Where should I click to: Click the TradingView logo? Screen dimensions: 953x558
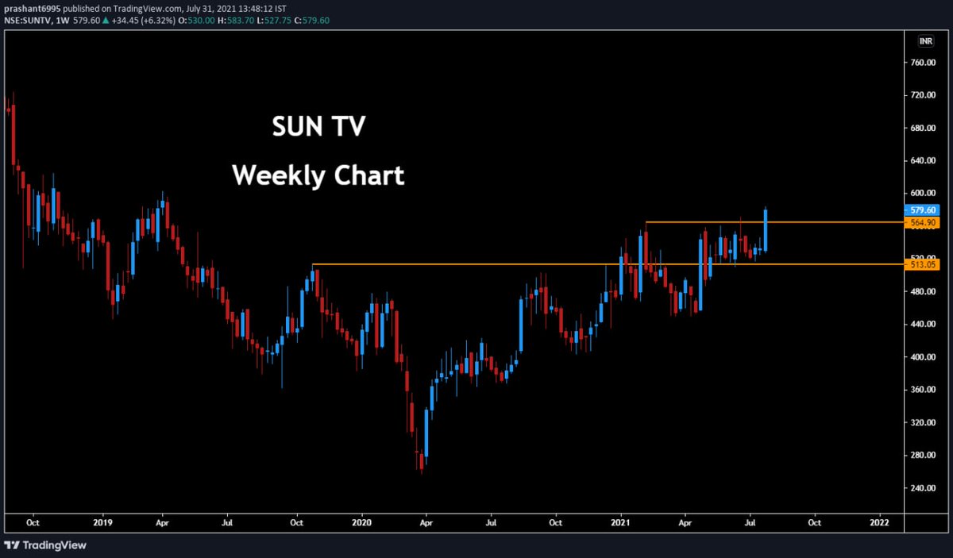coord(45,545)
